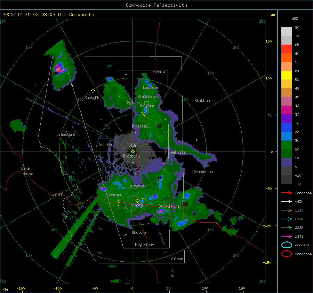Click the 04DK legend label
Viewport: 313px width, 293px height.
pos(299,201)
